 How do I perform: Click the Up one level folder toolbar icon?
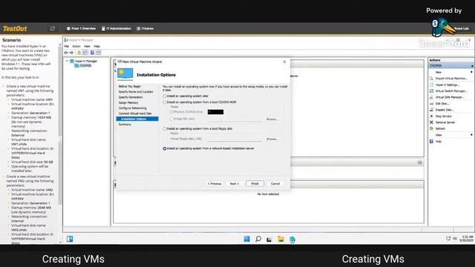pos(79,53)
